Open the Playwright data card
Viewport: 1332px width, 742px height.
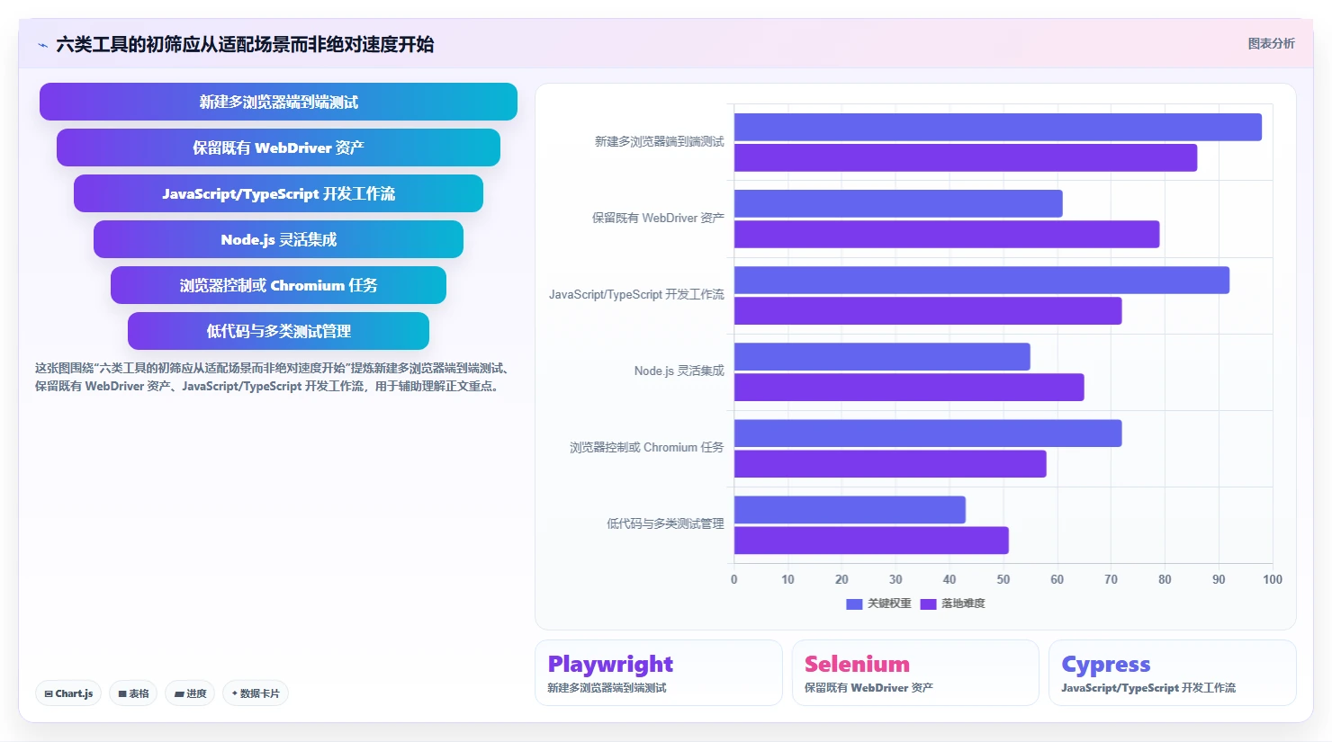659,673
